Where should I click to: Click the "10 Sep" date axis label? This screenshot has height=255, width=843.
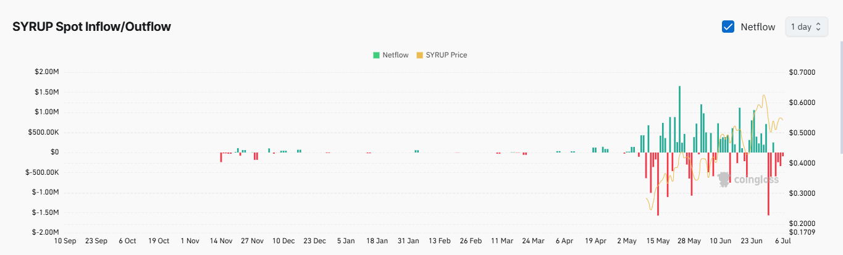tap(65, 241)
